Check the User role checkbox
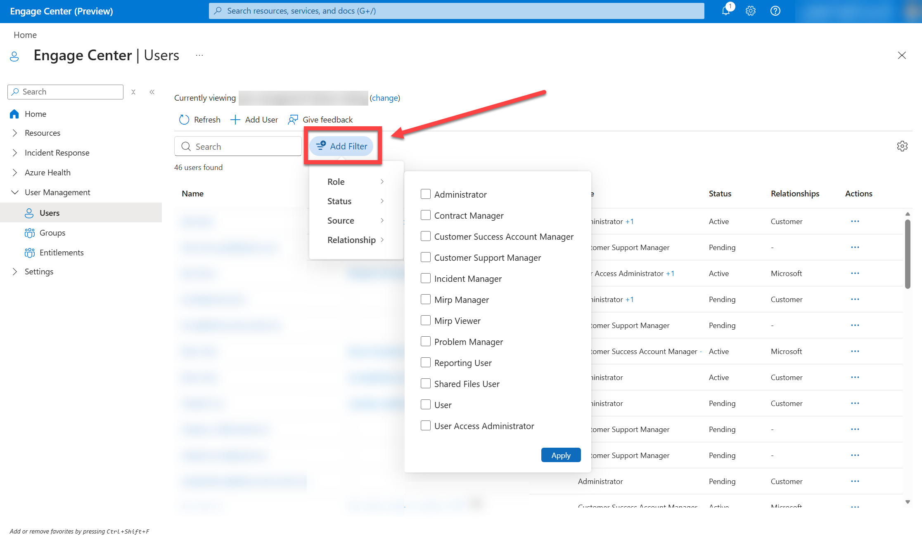The image size is (922, 536). [x=426, y=404]
